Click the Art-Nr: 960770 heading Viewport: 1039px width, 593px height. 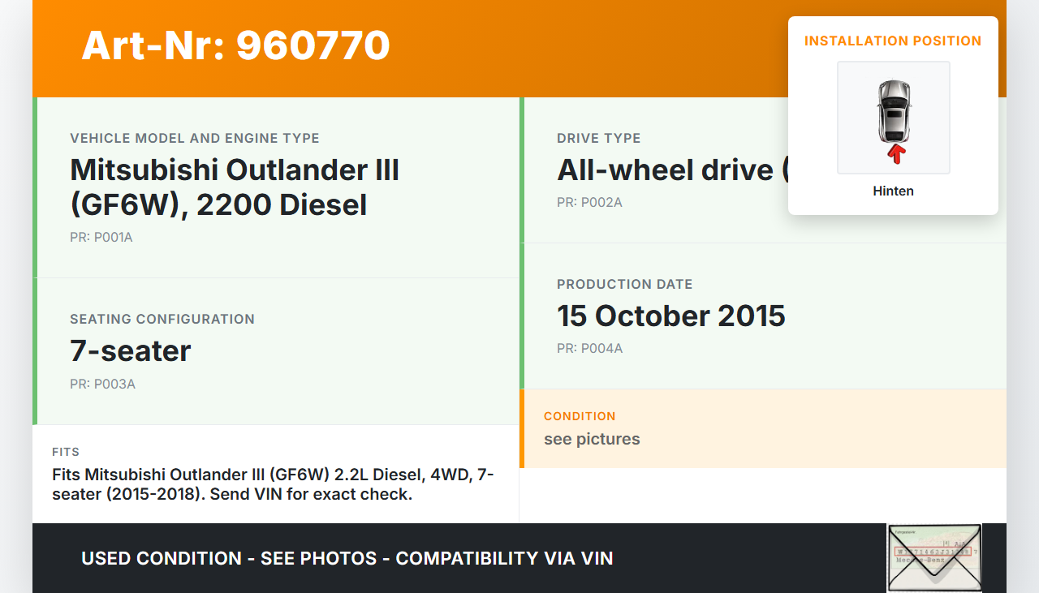tap(235, 45)
